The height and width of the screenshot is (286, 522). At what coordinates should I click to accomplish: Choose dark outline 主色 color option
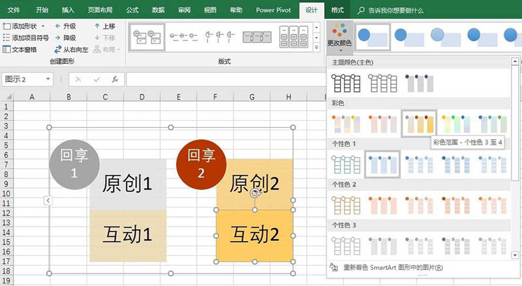[346, 83]
